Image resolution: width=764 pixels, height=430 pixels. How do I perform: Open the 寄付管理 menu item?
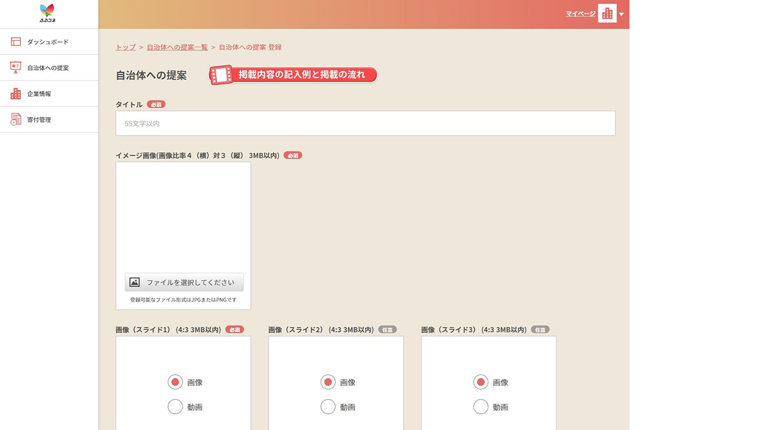point(39,119)
